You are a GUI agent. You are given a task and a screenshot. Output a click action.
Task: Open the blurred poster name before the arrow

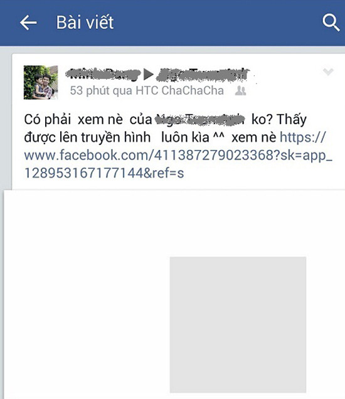tap(103, 74)
